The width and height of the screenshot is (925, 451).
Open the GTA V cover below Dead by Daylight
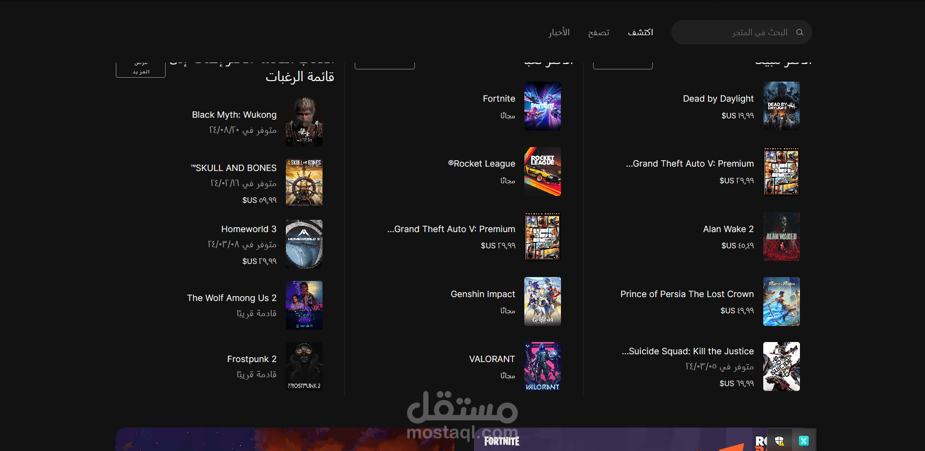[781, 172]
